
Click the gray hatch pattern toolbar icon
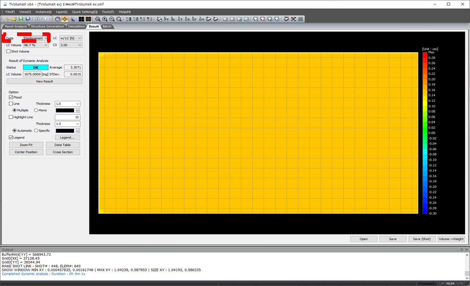point(301,19)
